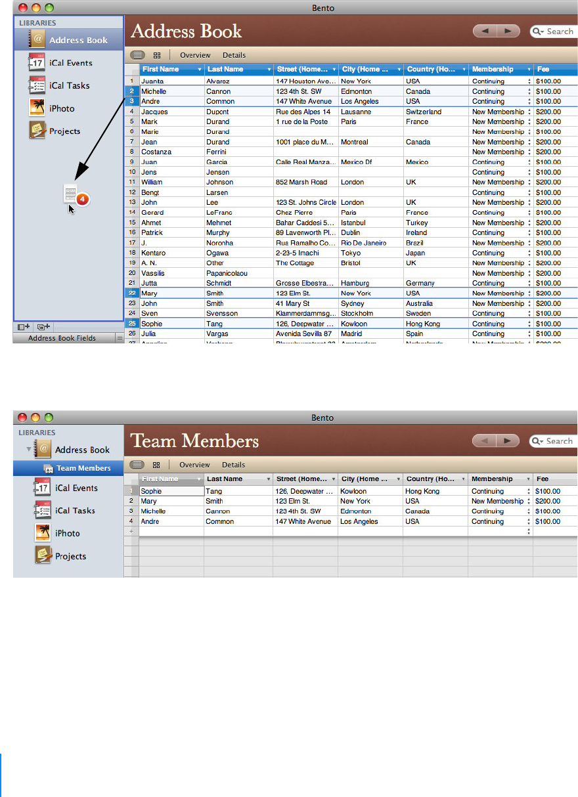
Task: Click 'Montreal' city cell in top window
Action: tap(371, 142)
